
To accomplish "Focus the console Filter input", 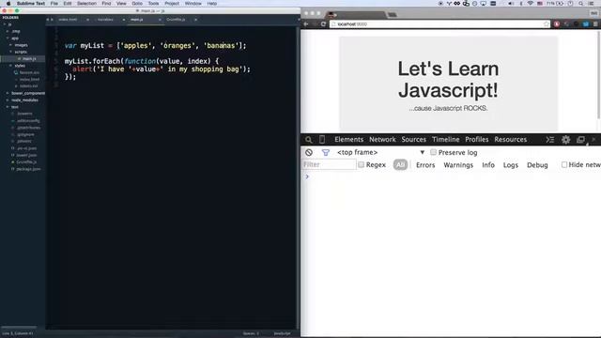I will tap(330, 165).
